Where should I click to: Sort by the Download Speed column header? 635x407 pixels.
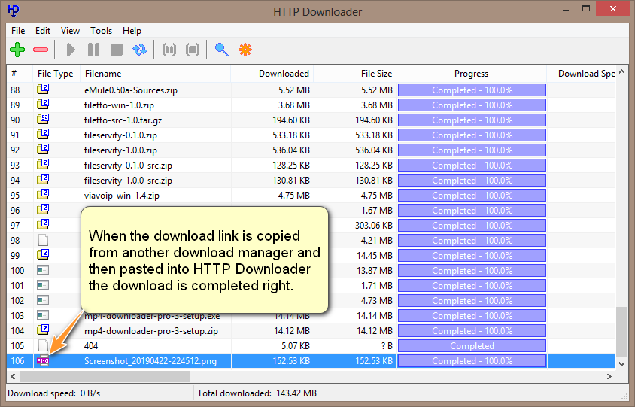click(582, 74)
